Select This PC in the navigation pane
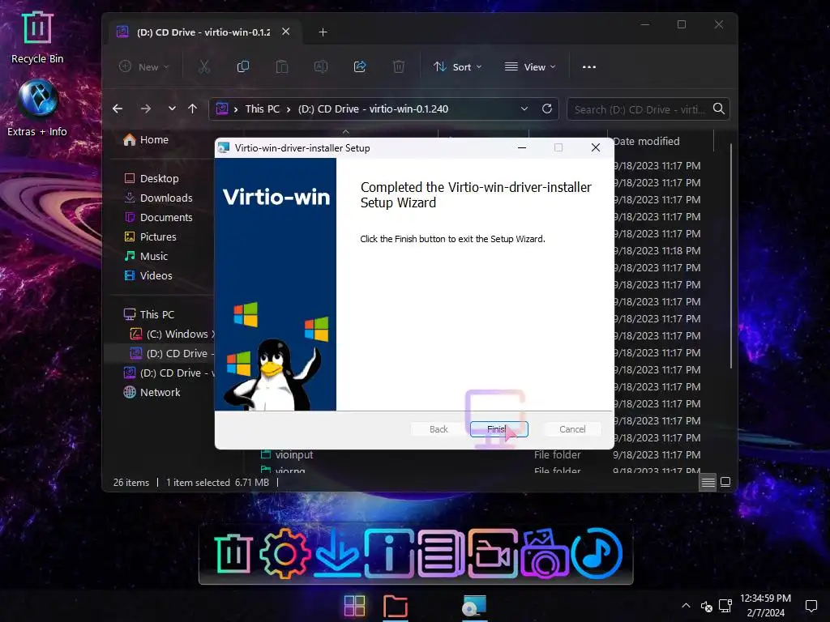 click(x=149, y=315)
